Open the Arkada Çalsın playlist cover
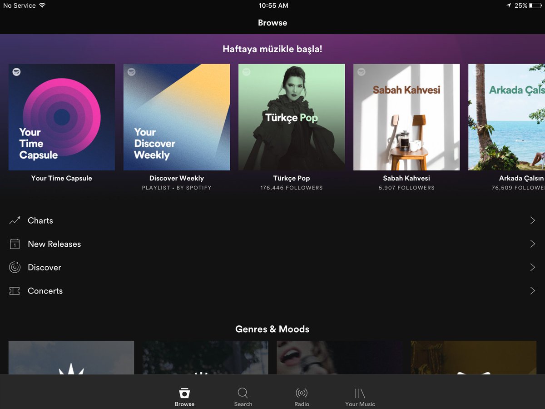545x409 pixels. (506, 117)
